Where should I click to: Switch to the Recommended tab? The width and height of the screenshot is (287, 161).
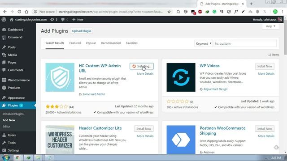point(111,43)
